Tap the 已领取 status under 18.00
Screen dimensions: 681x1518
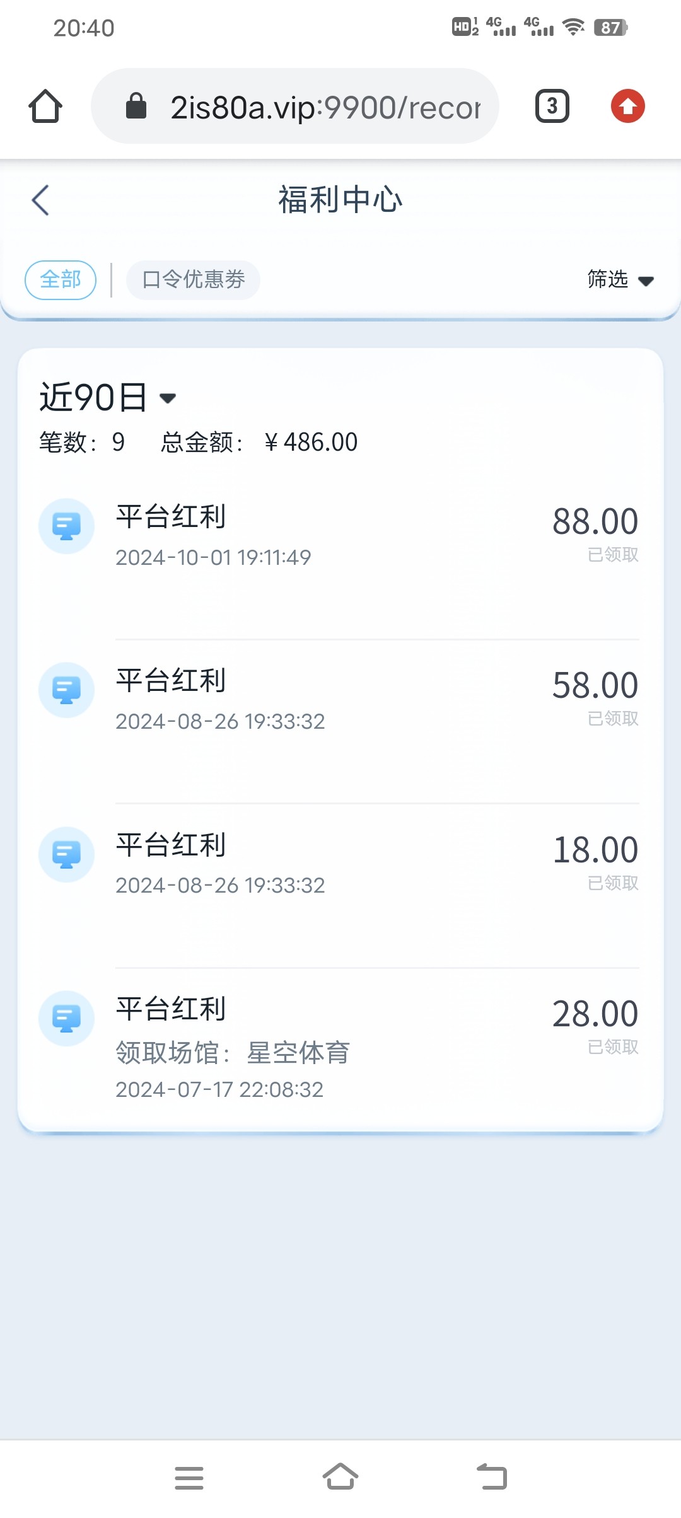point(613,883)
